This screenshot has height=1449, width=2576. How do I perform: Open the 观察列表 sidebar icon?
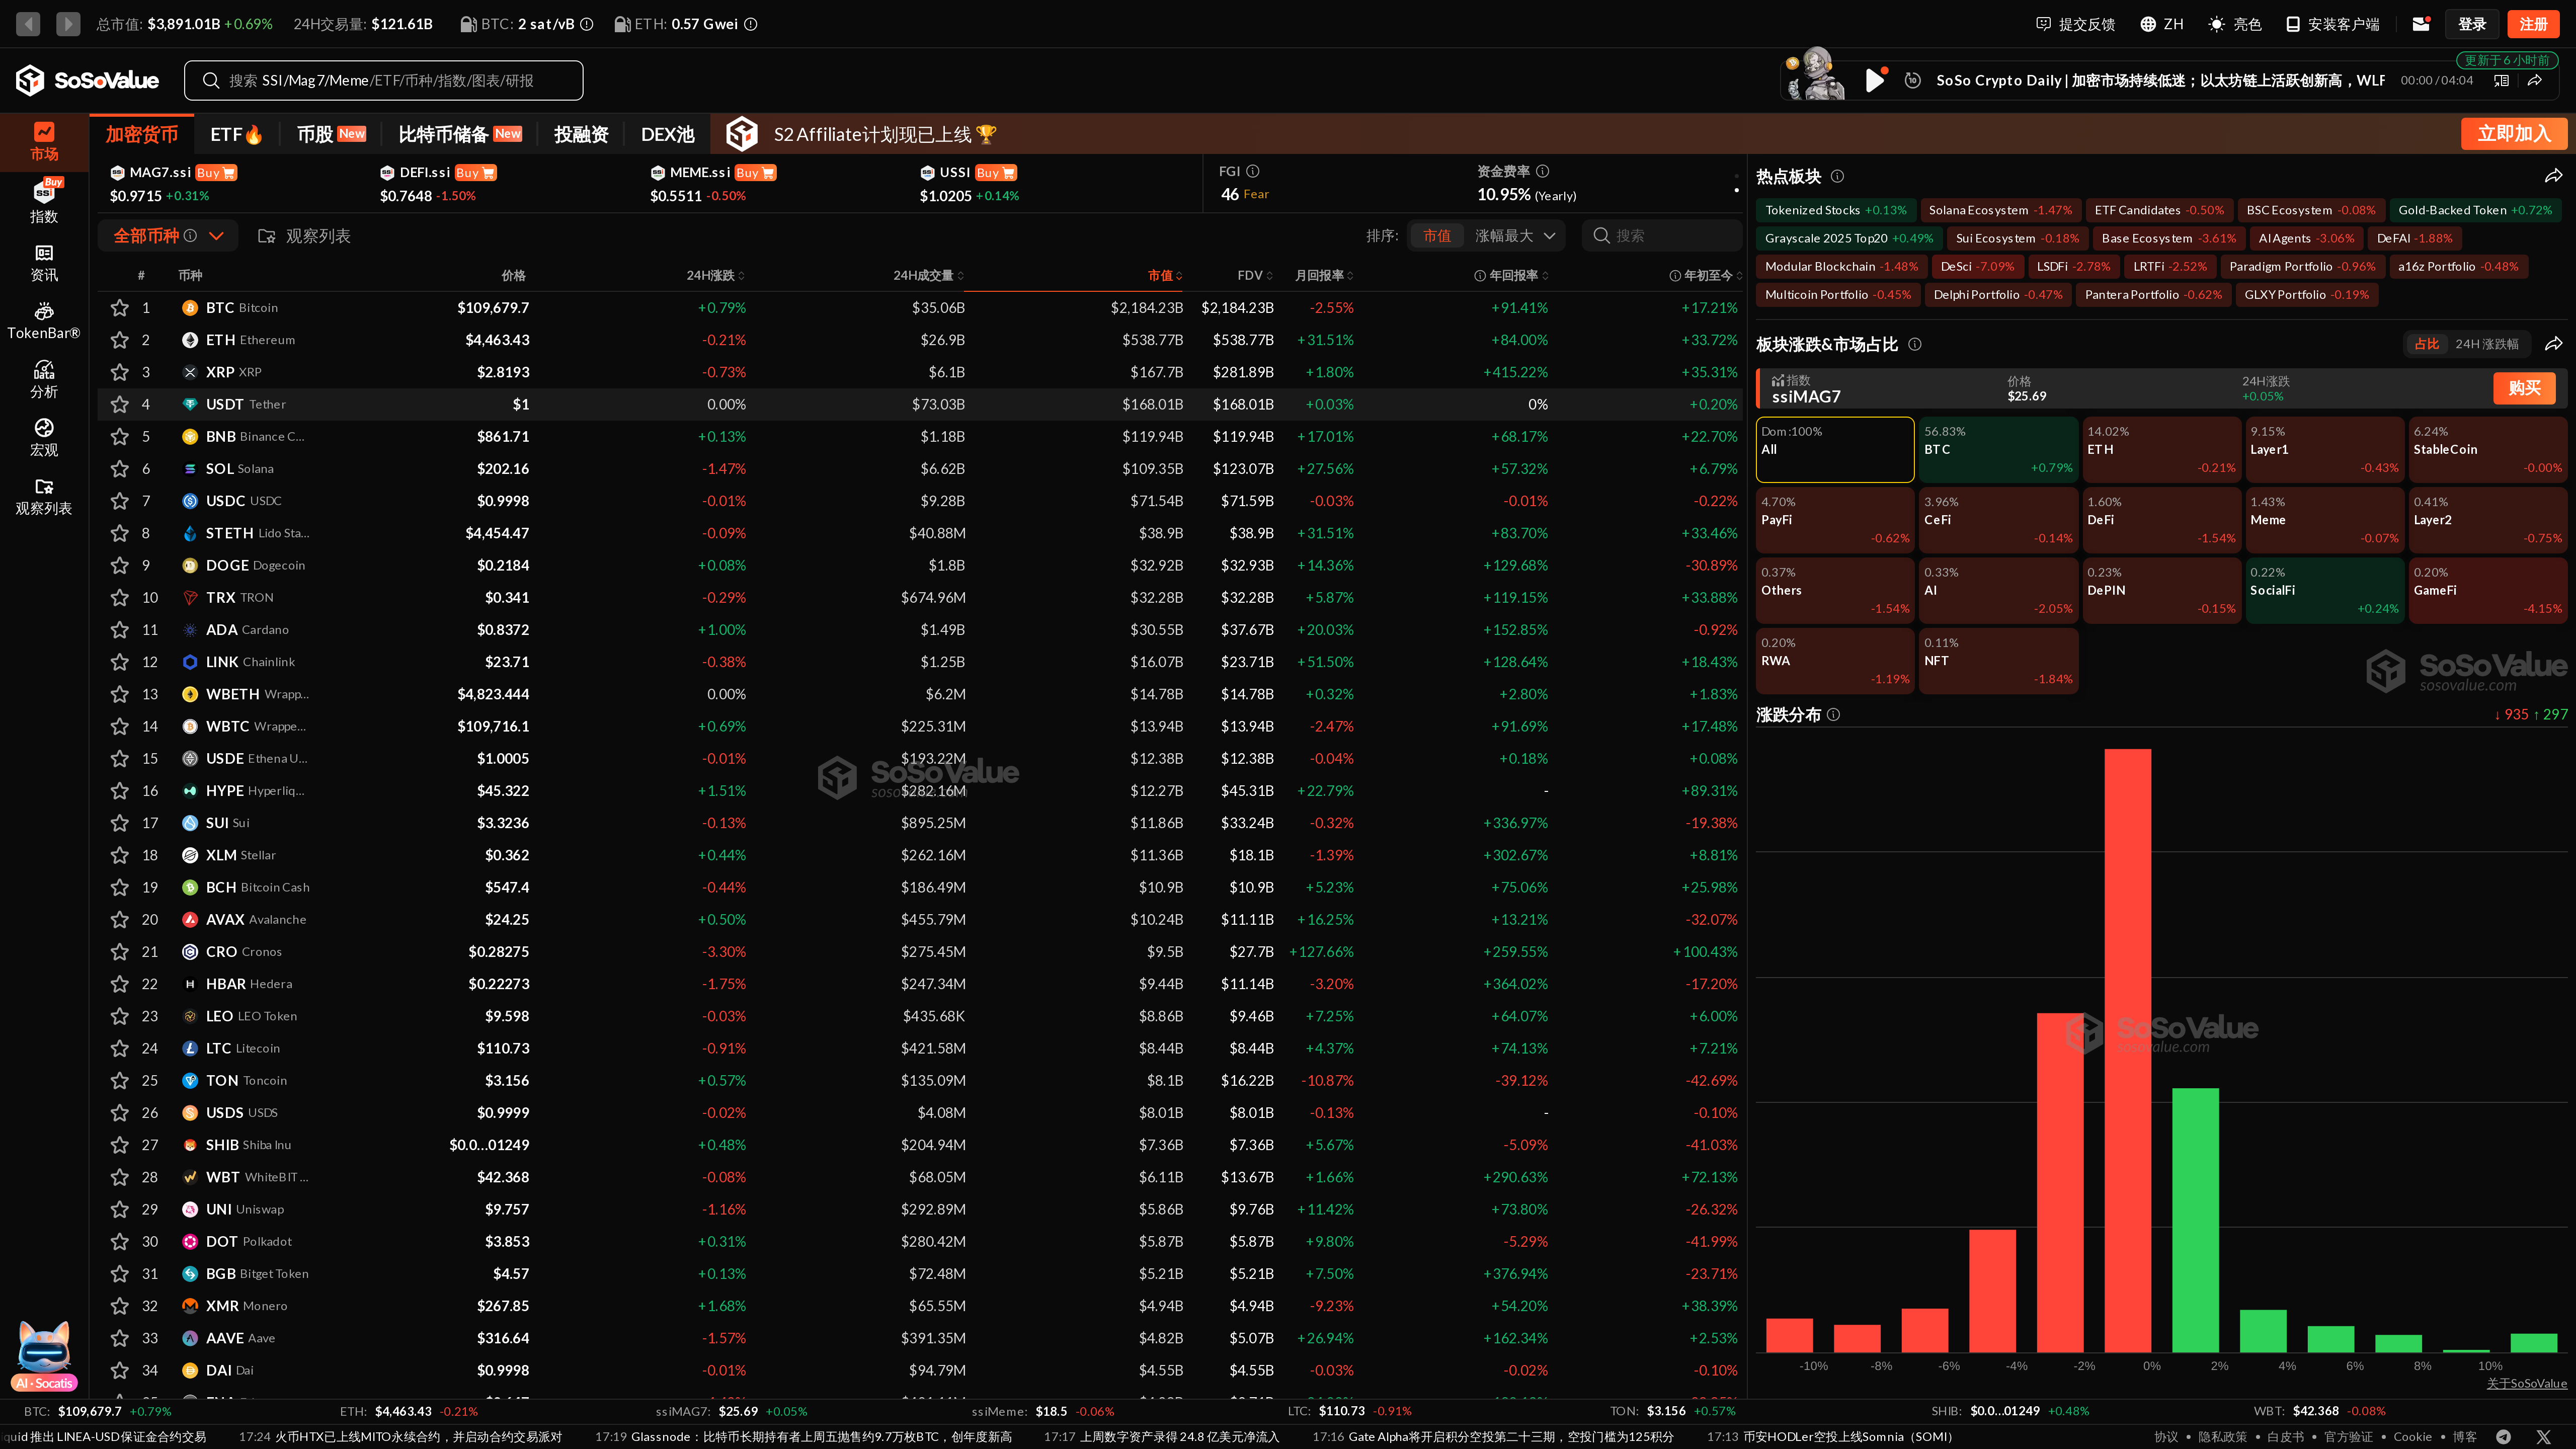pos(44,496)
